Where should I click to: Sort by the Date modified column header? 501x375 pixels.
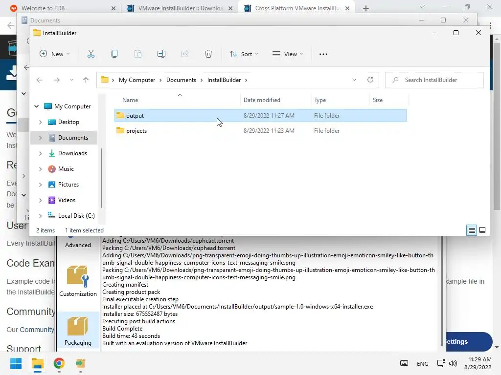(262, 100)
